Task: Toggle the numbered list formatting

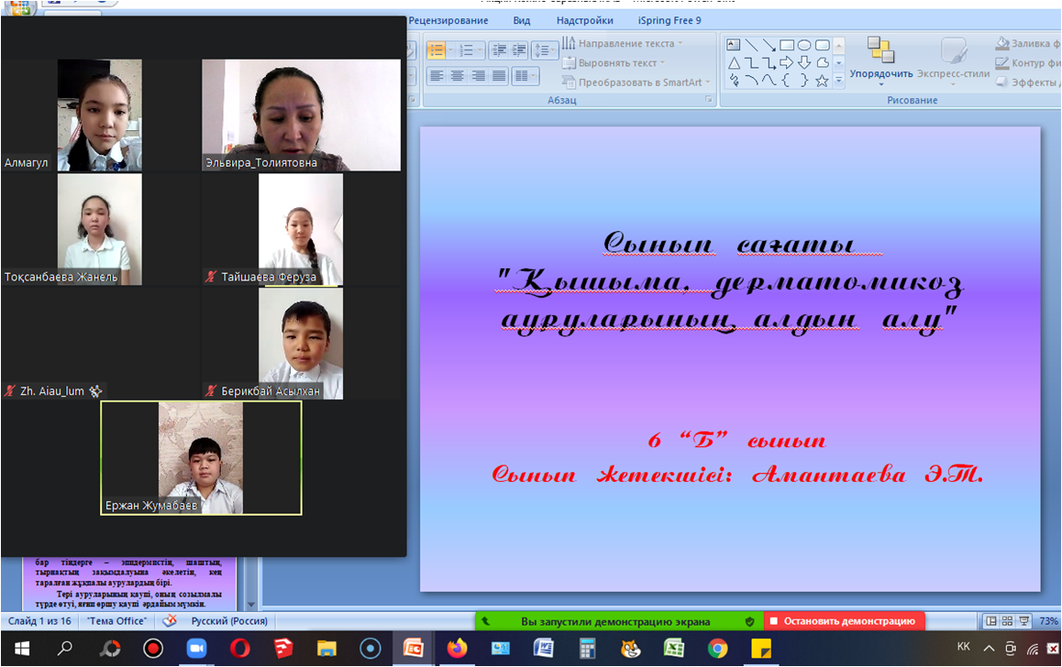Action: (x=466, y=49)
